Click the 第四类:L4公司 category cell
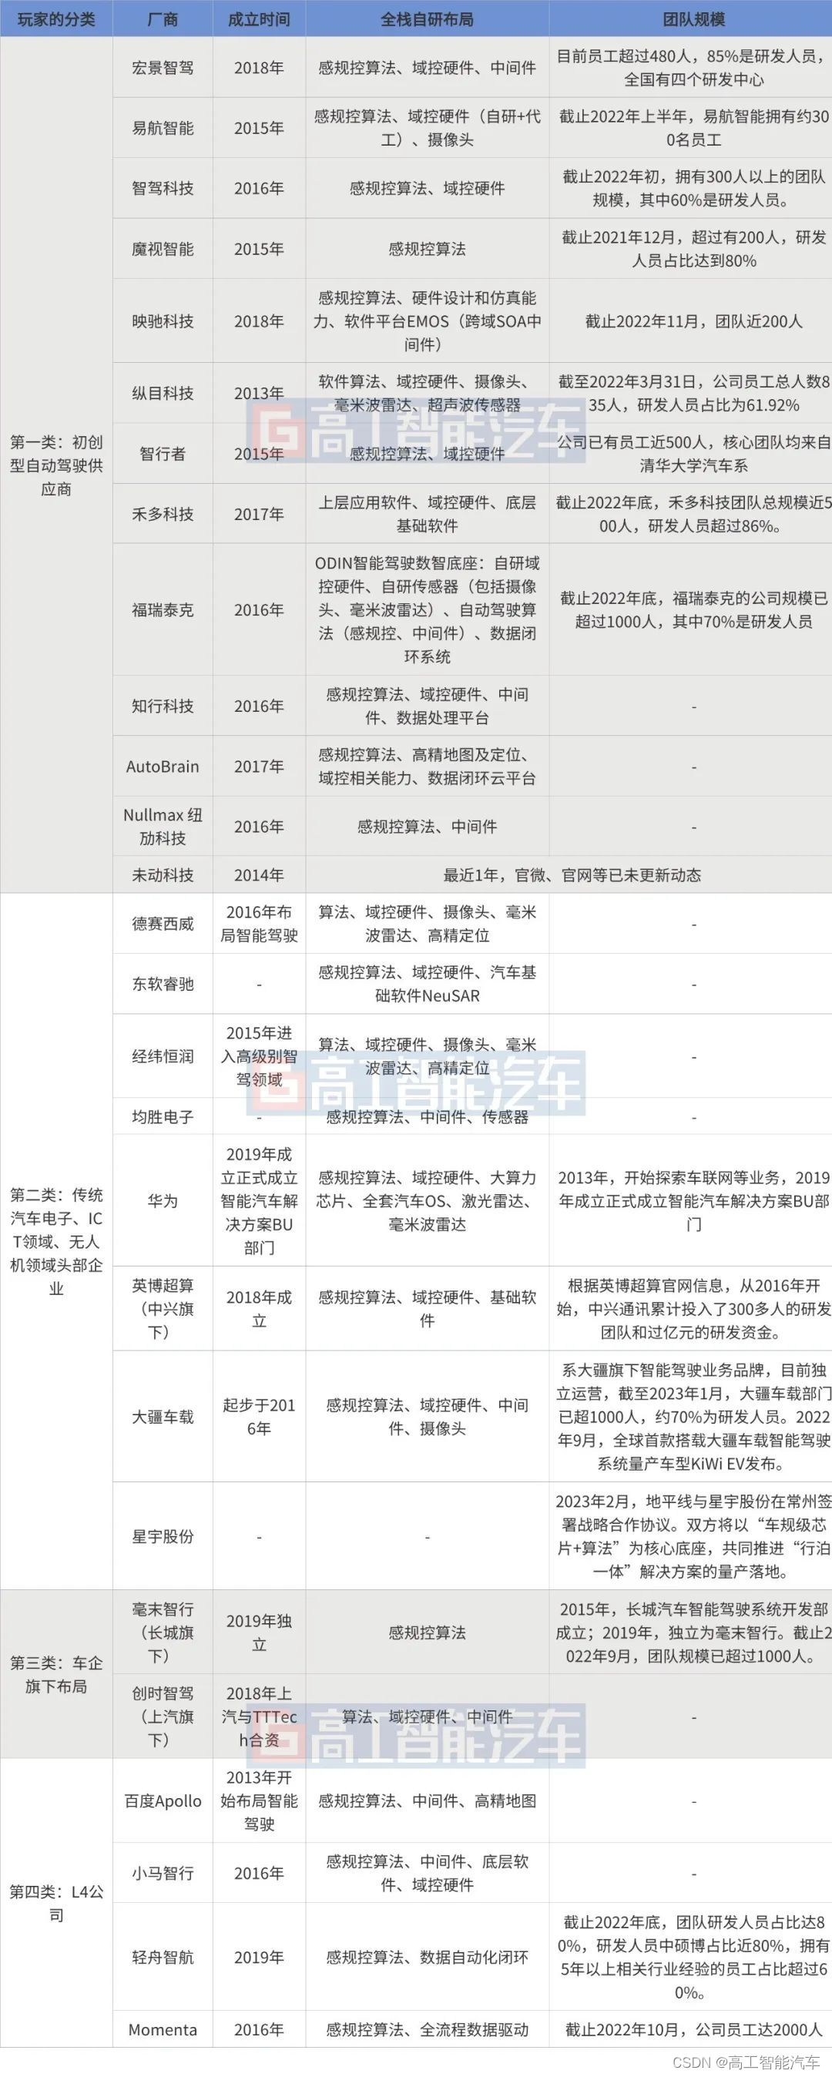 tap(56, 1903)
